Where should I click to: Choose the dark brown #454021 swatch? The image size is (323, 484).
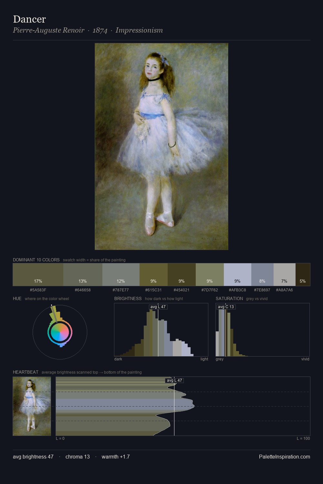[x=182, y=275]
